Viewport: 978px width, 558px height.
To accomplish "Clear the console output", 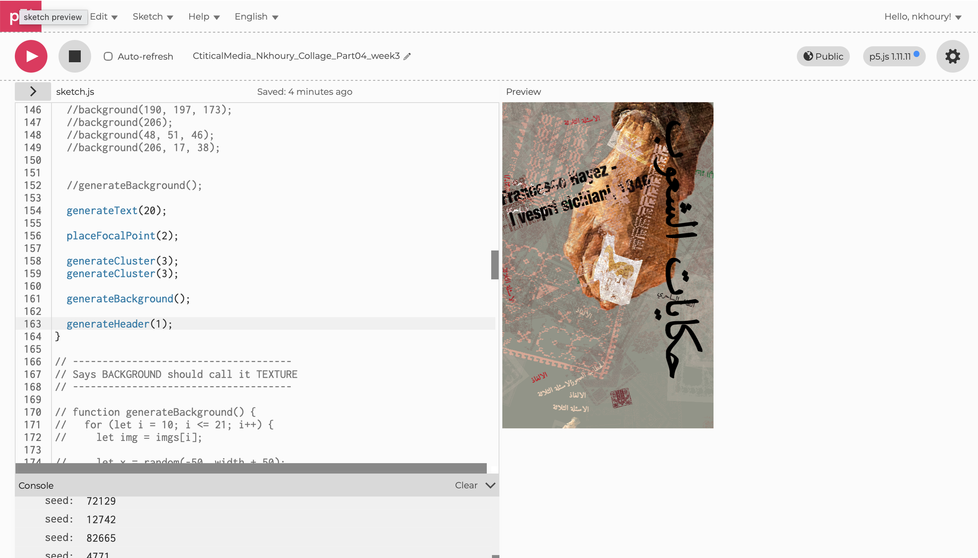I will [466, 485].
